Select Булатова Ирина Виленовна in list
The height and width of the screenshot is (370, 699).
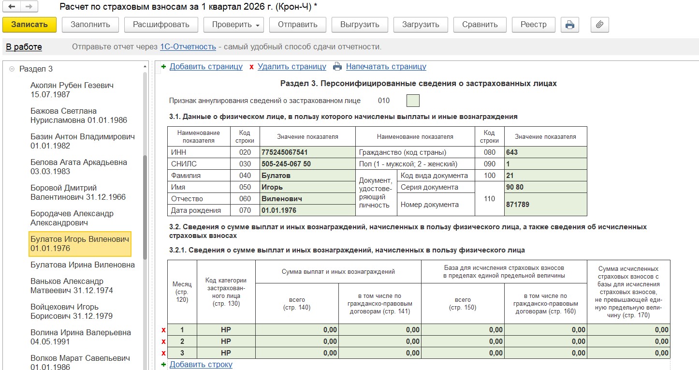click(x=82, y=265)
